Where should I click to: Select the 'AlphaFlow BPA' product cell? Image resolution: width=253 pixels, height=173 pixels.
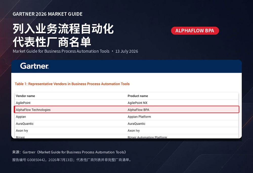click(138, 110)
